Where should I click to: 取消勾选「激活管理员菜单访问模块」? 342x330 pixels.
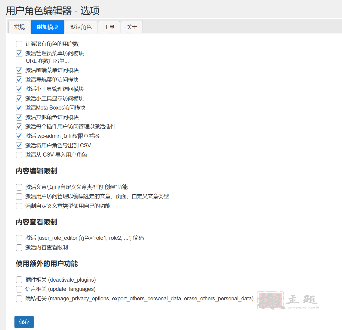(19, 54)
